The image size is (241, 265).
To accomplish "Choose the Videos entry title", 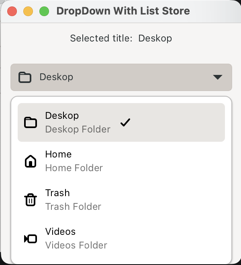I will [x=60, y=232].
